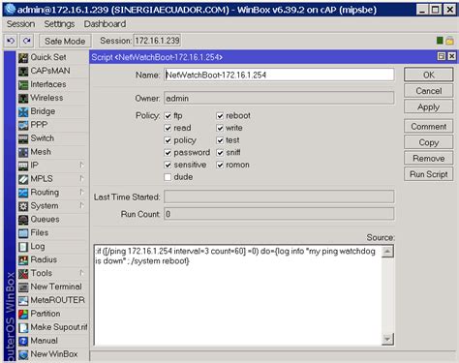Open the Manual icon in sidebar
The height and width of the screenshot is (363, 459).
pos(23,341)
